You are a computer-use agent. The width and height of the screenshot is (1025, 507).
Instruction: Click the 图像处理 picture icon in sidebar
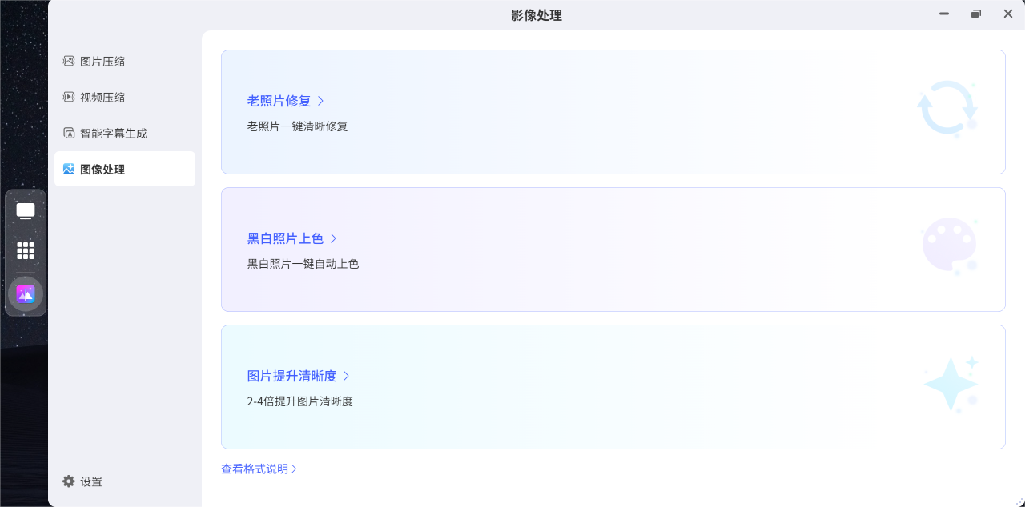(x=69, y=169)
